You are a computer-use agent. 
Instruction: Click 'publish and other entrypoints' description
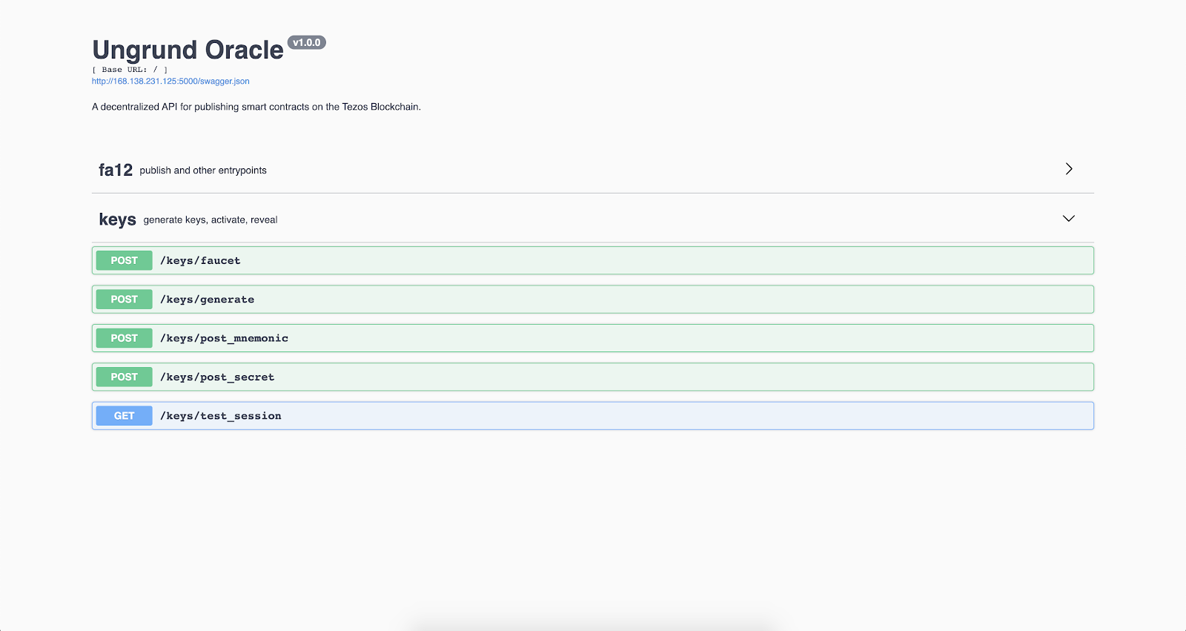(x=203, y=171)
